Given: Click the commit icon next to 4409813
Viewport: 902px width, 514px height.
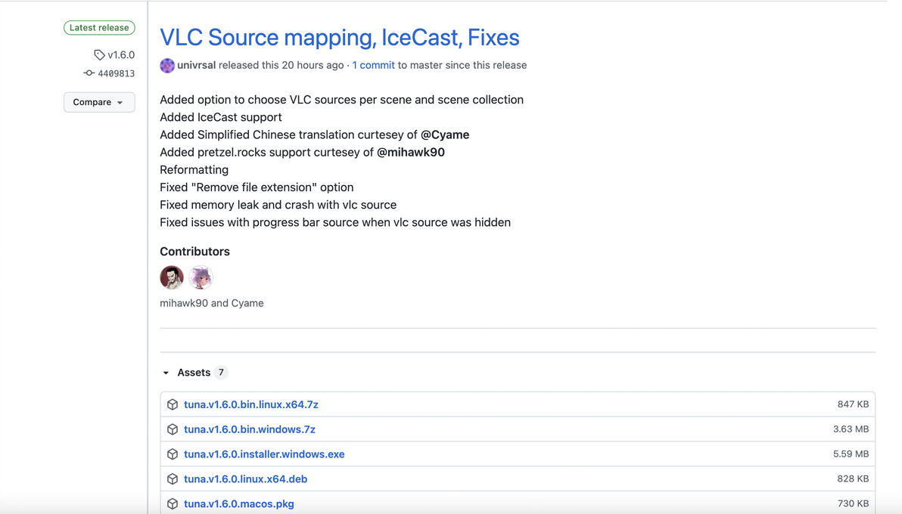Looking at the screenshot, I should [x=89, y=73].
